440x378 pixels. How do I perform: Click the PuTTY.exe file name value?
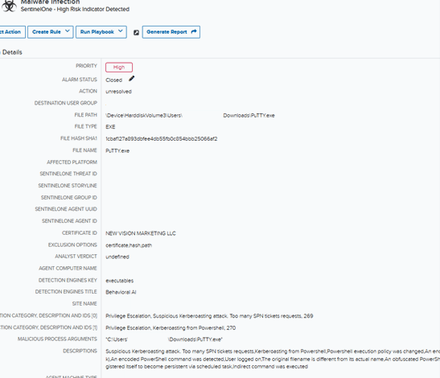117,150
